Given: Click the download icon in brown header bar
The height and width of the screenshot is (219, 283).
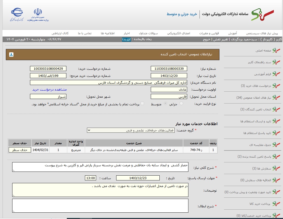Looking at the screenshot, I should coord(11,54).
